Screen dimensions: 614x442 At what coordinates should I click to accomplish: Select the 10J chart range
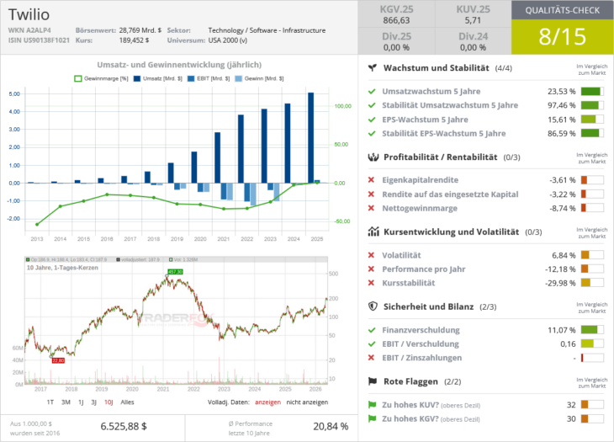click(x=109, y=402)
